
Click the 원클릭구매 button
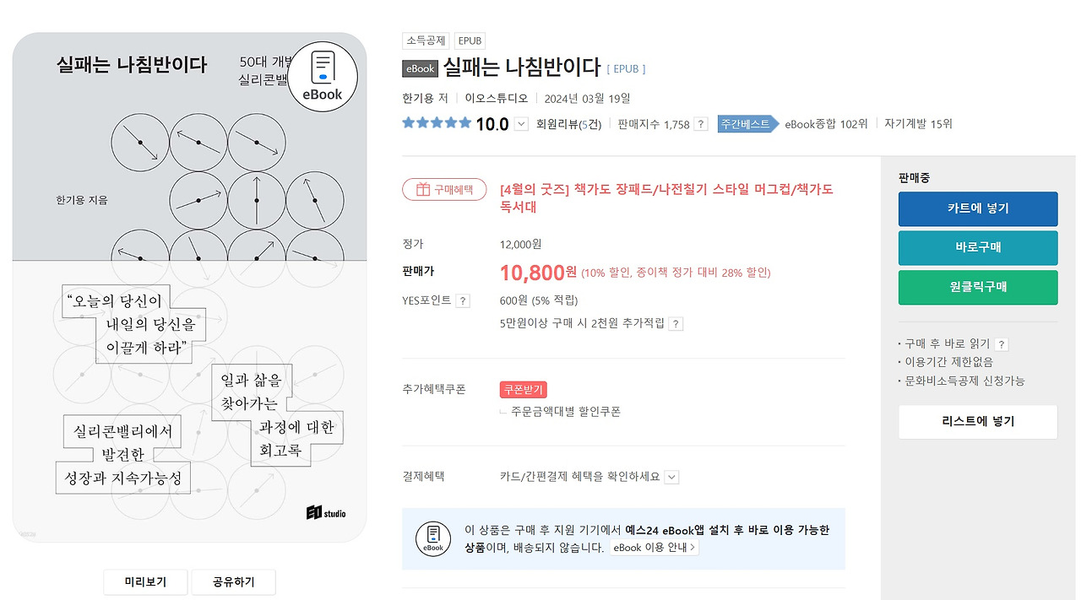977,287
